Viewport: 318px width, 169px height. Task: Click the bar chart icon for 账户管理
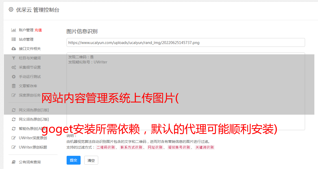point(14,30)
